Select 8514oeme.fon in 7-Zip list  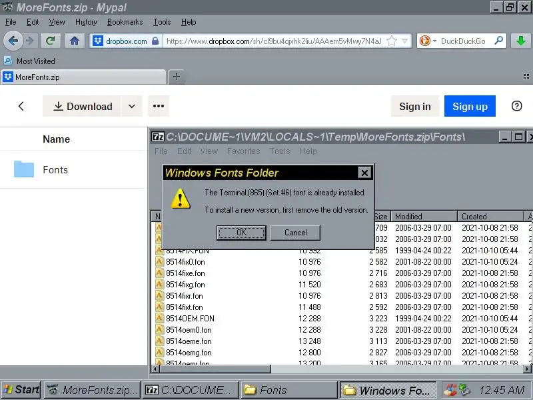click(x=189, y=341)
